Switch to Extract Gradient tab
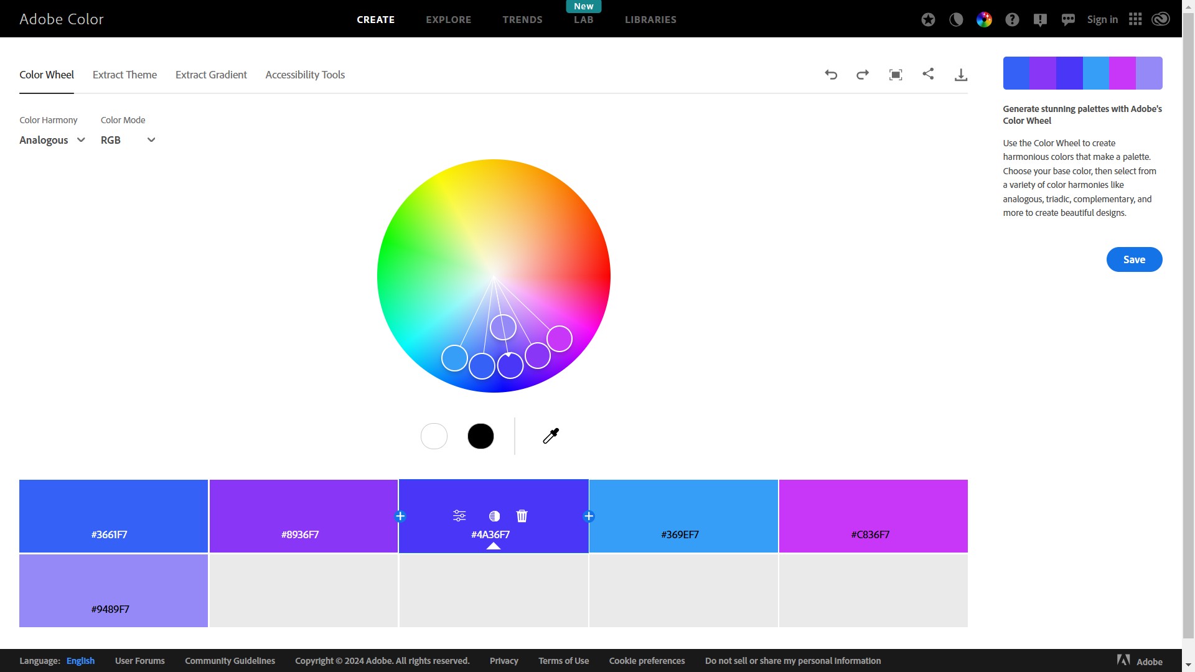 [x=211, y=75]
